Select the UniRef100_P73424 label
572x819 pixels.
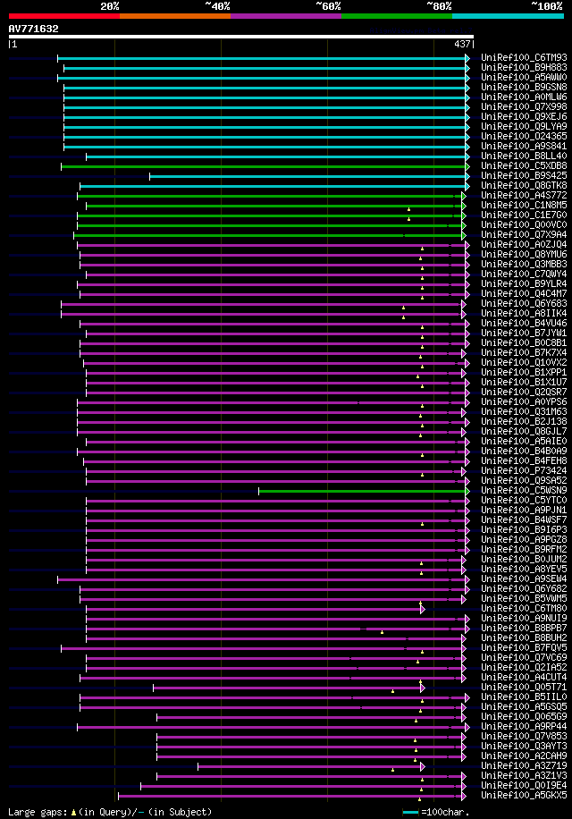point(524,471)
